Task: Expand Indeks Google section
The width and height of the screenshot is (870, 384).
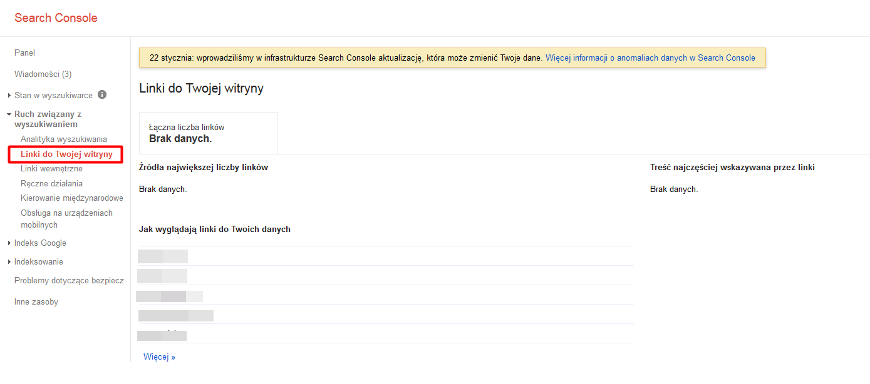Action: 40,243
